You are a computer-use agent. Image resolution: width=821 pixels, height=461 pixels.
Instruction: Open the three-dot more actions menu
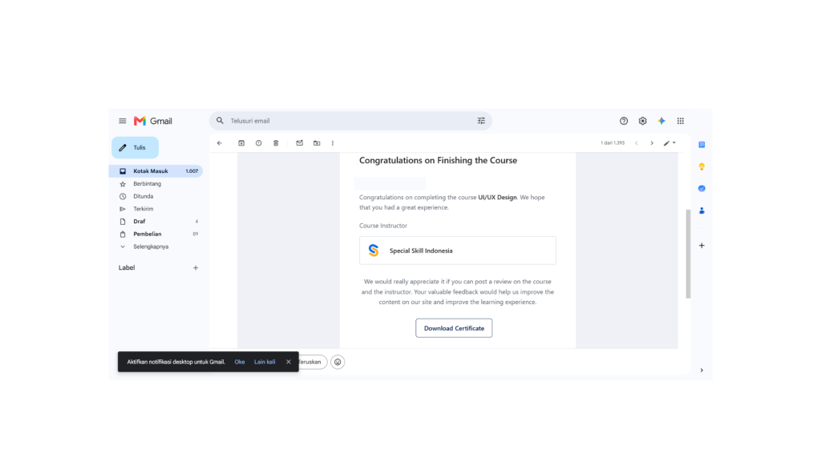point(333,142)
